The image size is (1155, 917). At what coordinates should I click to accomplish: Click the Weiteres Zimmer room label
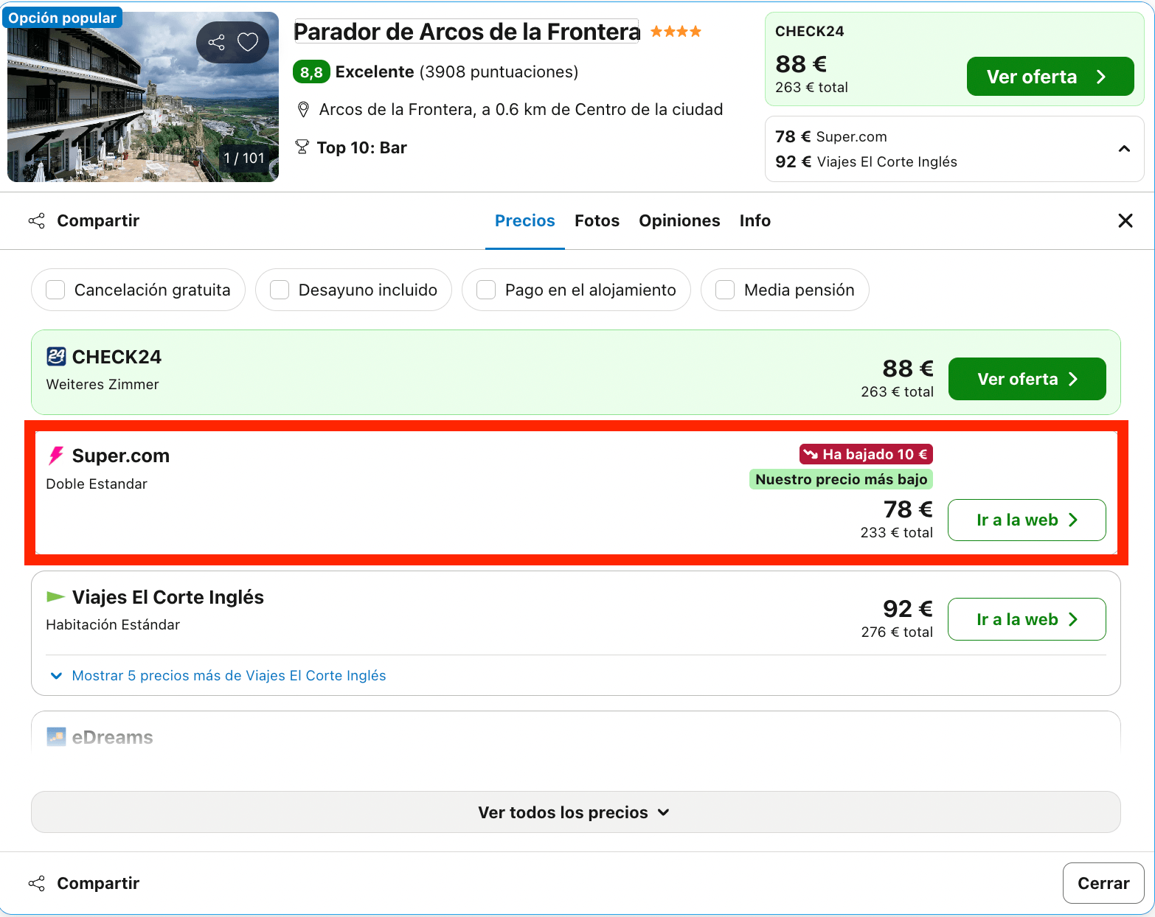click(x=103, y=384)
